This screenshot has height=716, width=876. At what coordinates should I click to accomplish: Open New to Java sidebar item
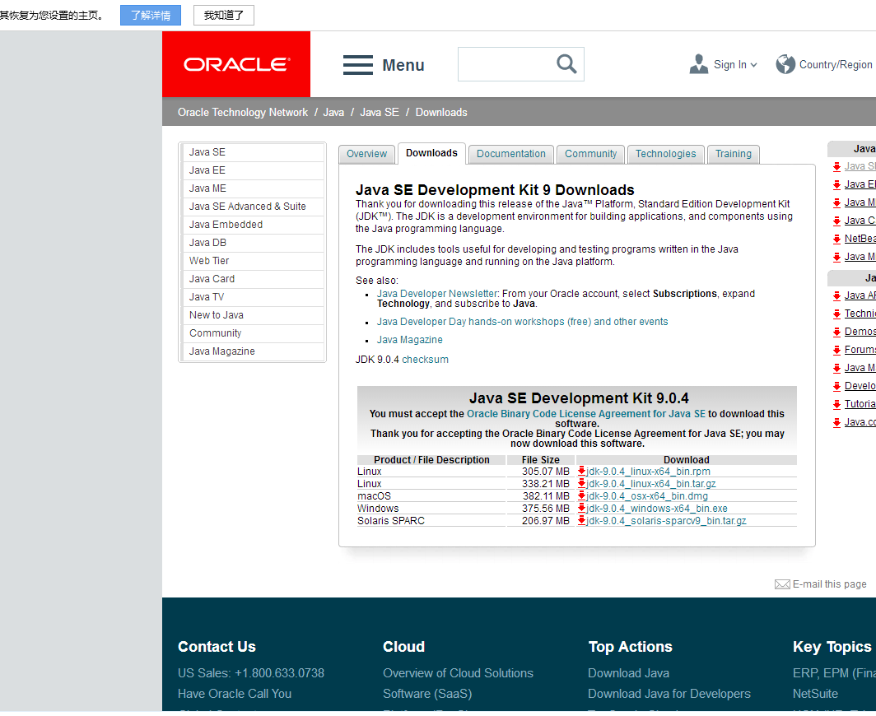click(253, 315)
